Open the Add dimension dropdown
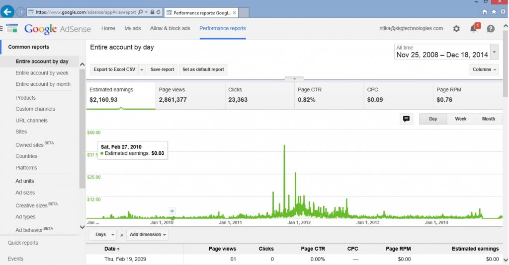 click(148, 235)
